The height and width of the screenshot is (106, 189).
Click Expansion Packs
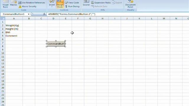pos(101,3)
